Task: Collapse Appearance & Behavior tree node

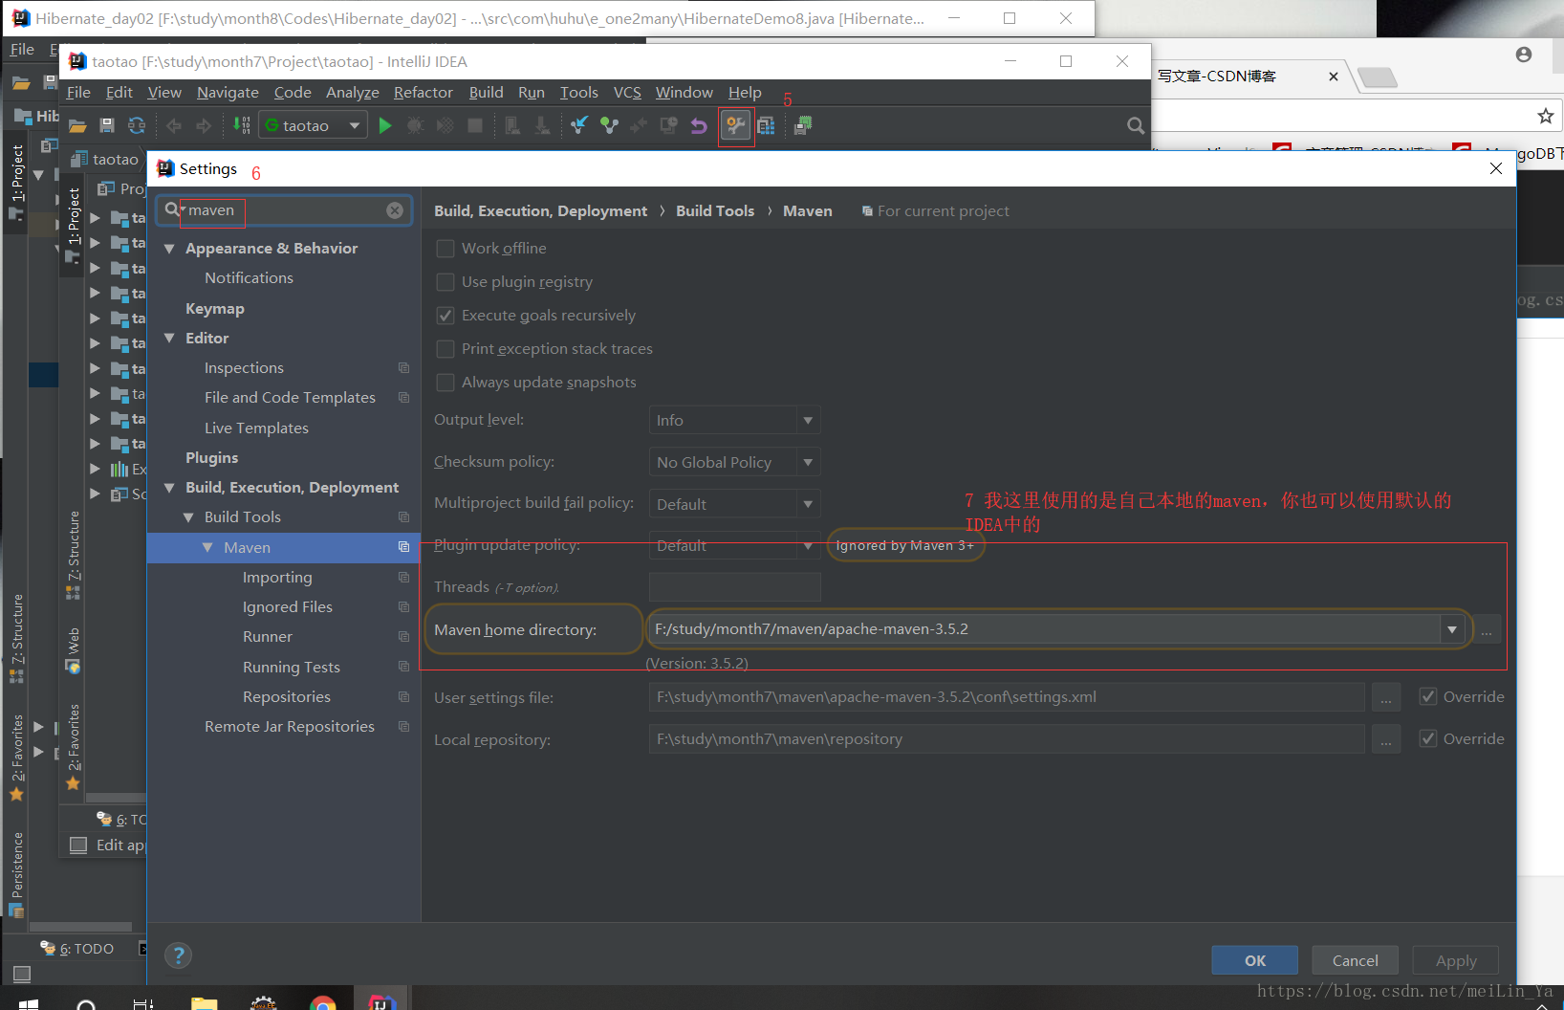Action: point(169,249)
